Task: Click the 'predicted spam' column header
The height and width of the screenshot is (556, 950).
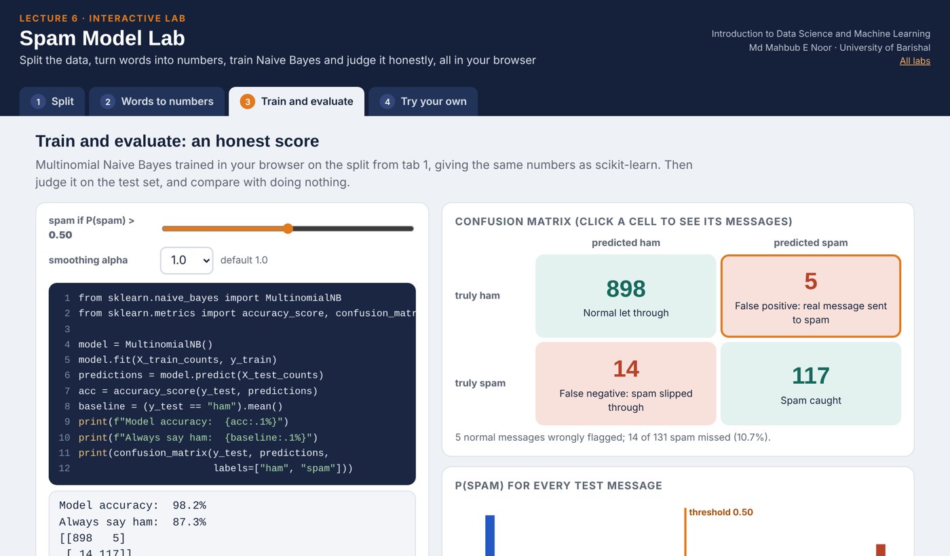Action: (811, 243)
